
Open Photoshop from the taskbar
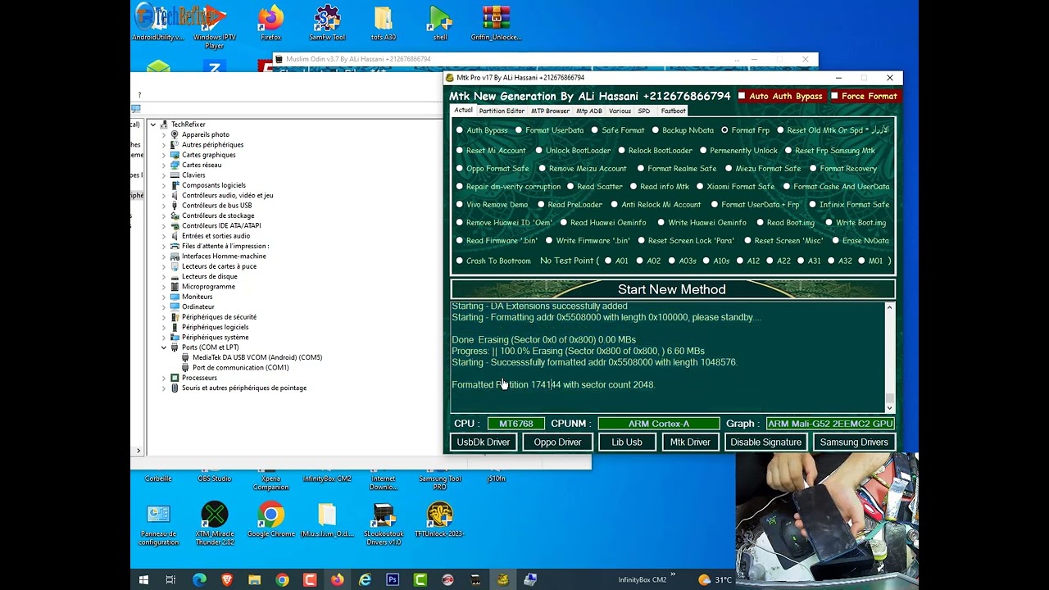[393, 580]
